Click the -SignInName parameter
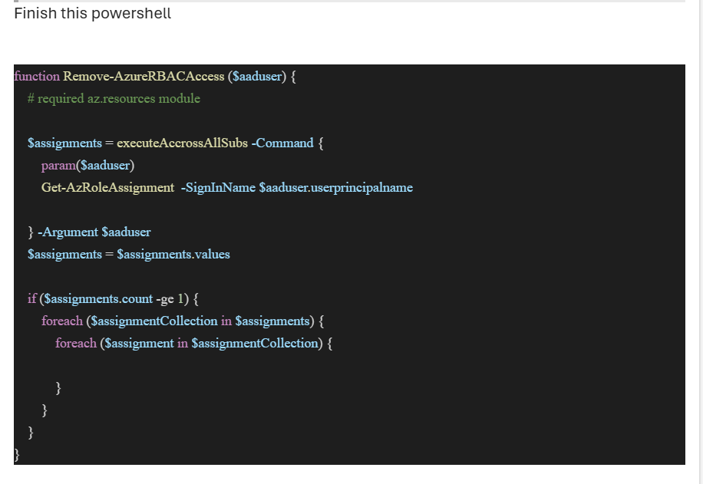The width and height of the screenshot is (703, 484). point(218,187)
